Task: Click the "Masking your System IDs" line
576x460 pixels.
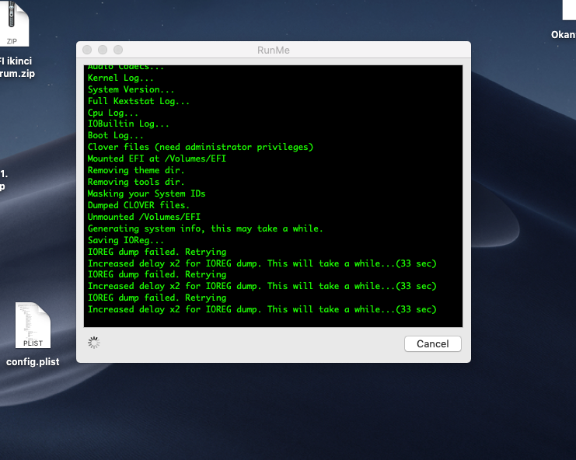Action: coord(147,193)
